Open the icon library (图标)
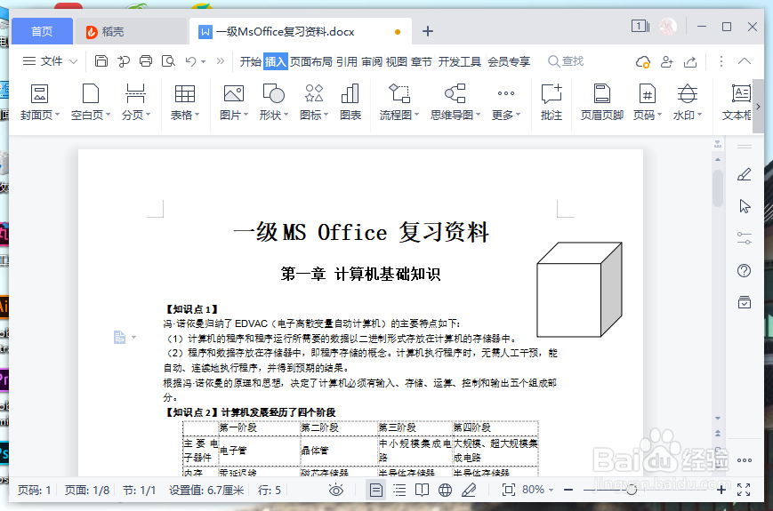773x511 pixels. click(314, 102)
